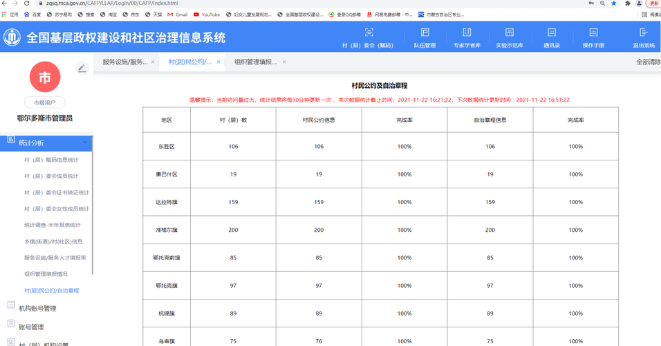Expand the 账号管理 sidebar menu
The width and height of the screenshot is (661, 346).
[31, 327]
